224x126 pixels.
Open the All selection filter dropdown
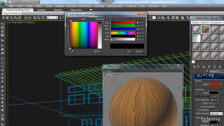click(x=57, y=18)
